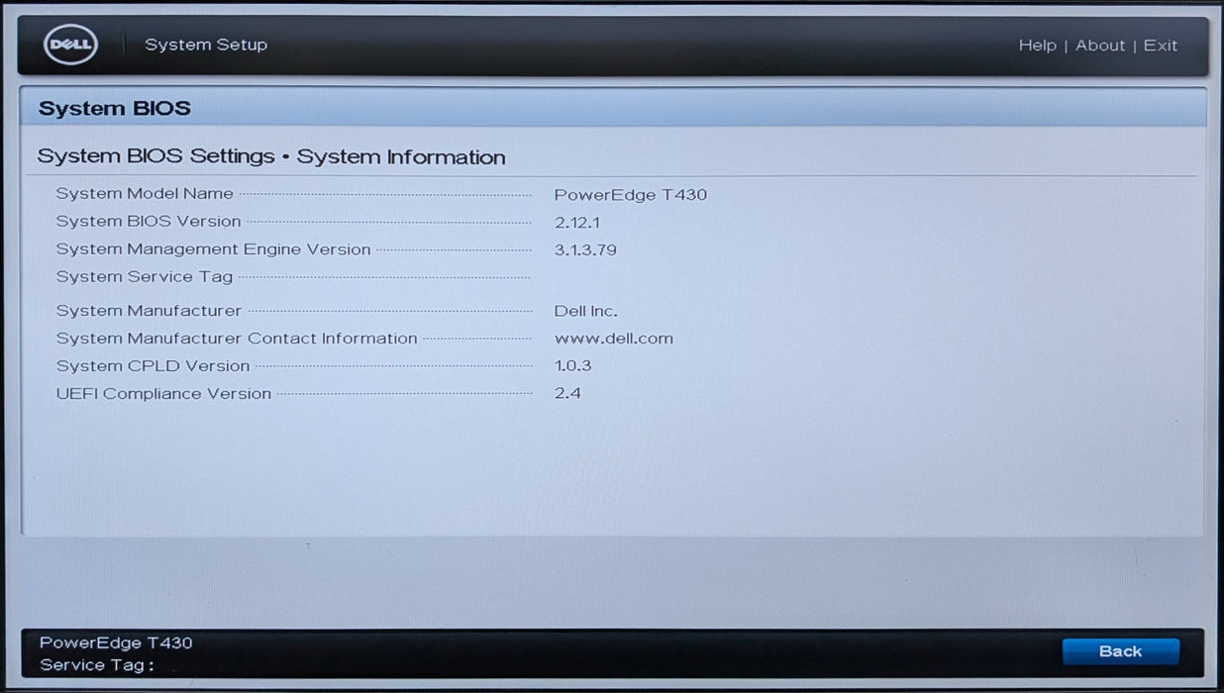
Task: Select the value 3.1.3.79
Action: (585, 250)
